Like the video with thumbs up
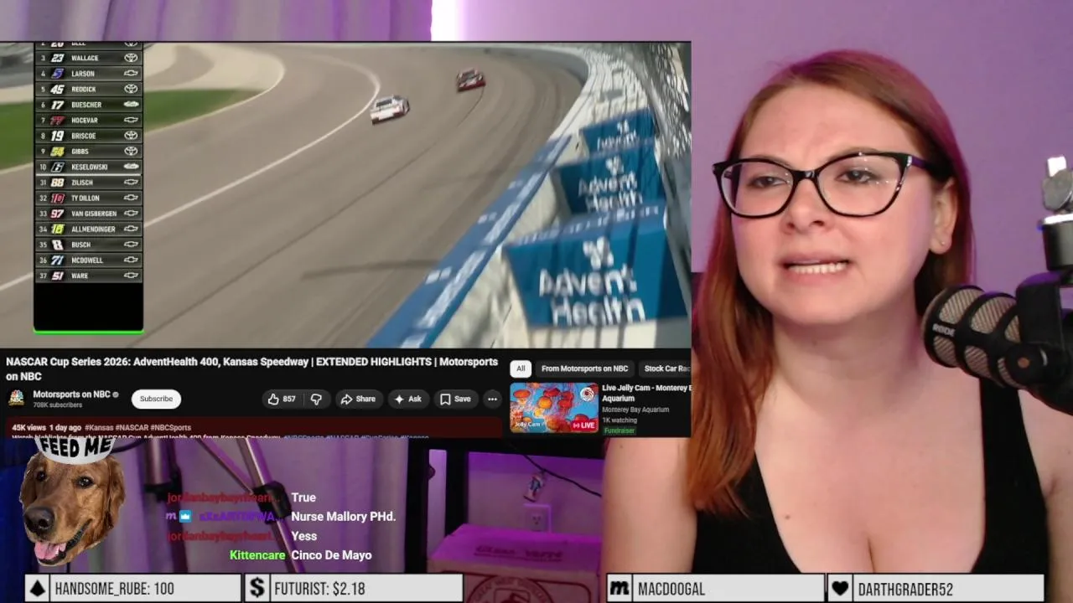Screen dimensions: 1073x603 282,399
